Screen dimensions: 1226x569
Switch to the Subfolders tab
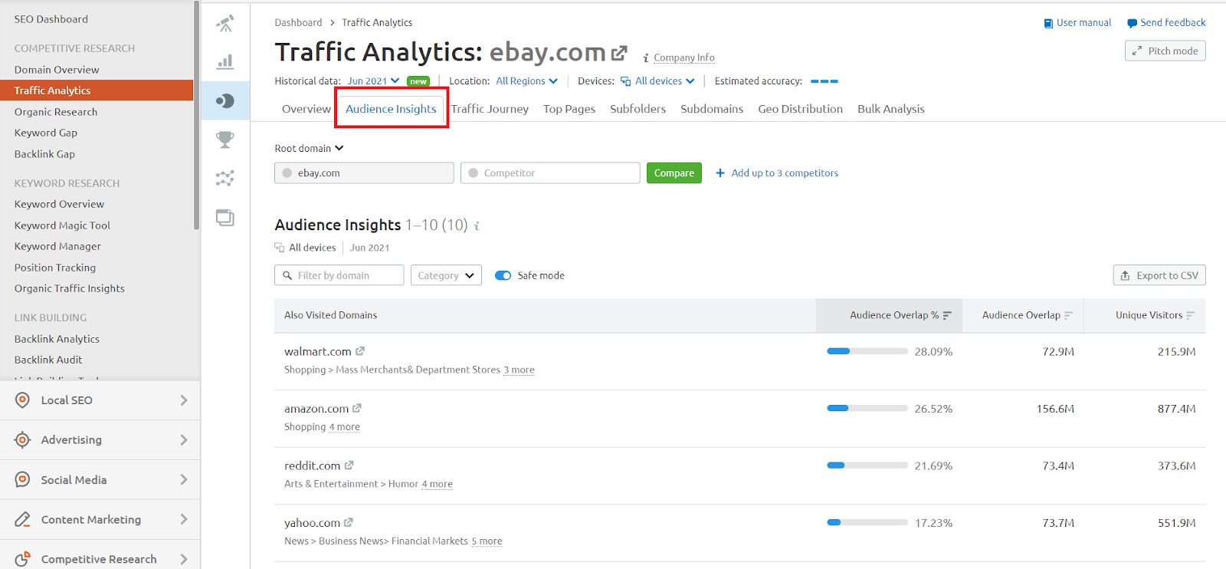[x=638, y=109]
